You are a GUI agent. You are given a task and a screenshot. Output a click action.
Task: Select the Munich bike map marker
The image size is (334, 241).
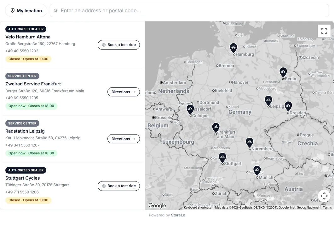click(257, 170)
